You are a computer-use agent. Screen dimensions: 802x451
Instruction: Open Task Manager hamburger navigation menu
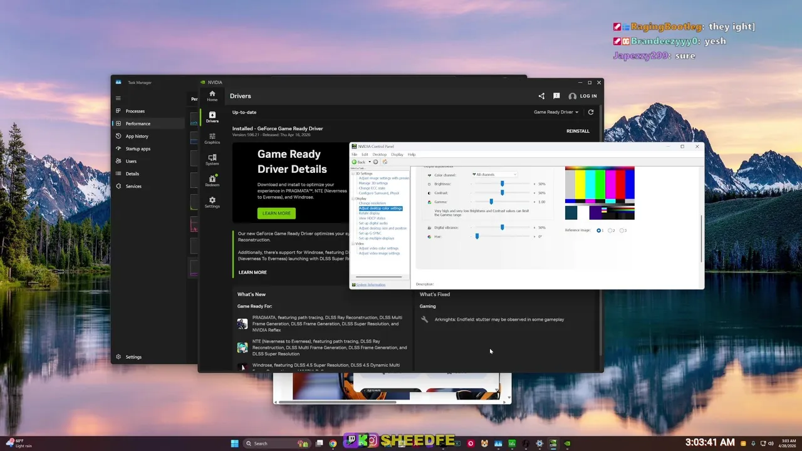tap(118, 98)
